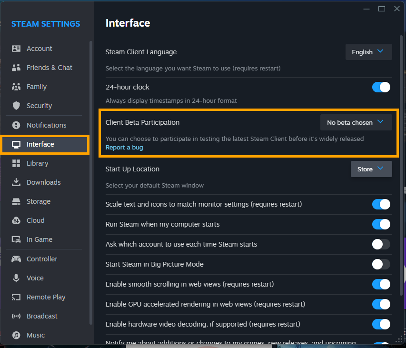Click the Client Beta Participation label
The image size is (406, 348).
coord(142,122)
